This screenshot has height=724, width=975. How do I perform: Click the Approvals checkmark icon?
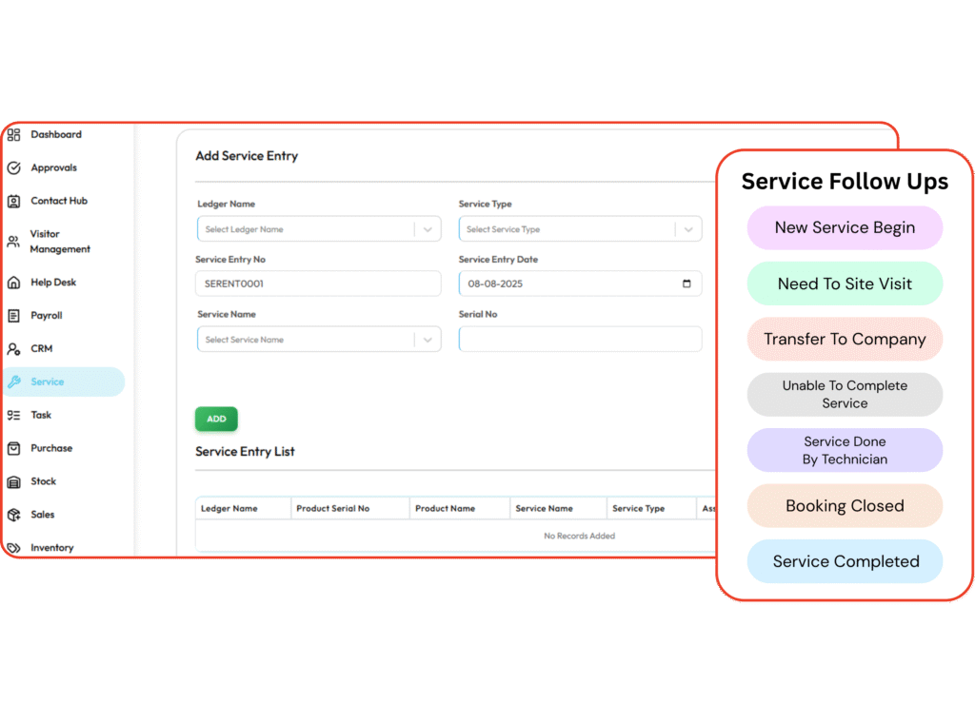coord(13,168)
